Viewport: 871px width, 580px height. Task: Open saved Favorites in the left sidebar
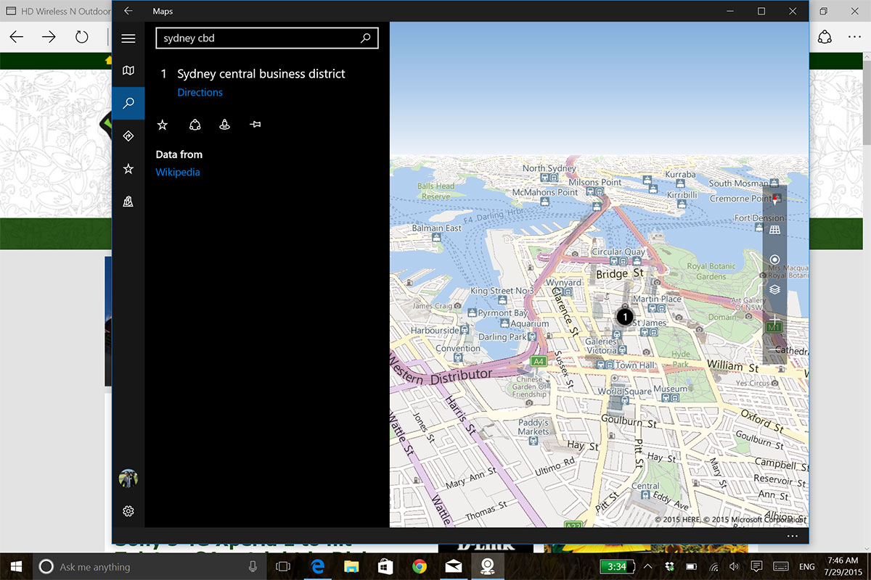pos(128,169)
